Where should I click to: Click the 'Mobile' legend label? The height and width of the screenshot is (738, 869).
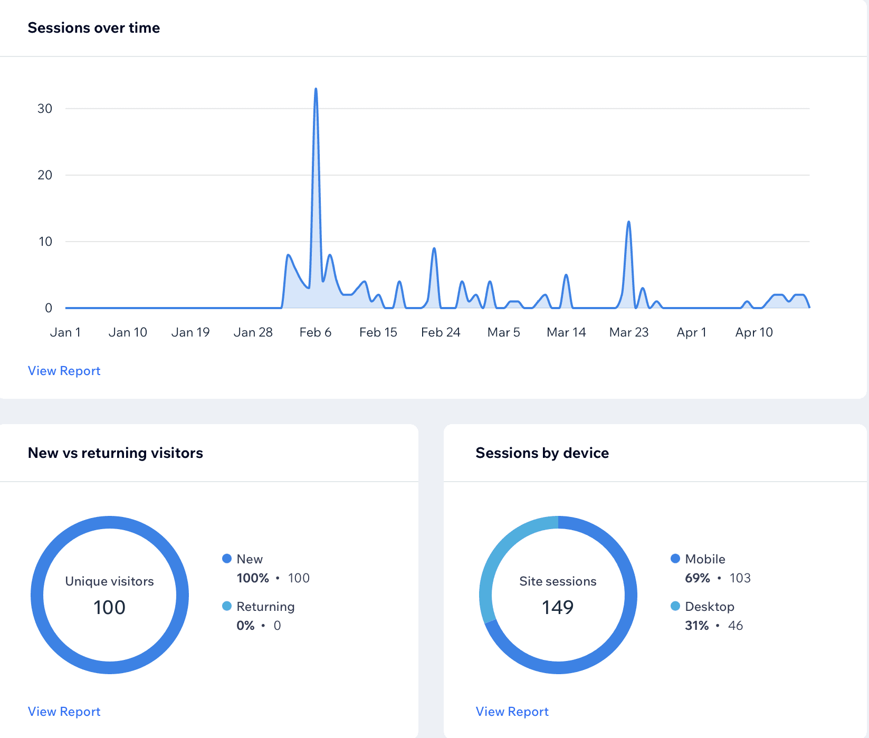tap(705, 559)
